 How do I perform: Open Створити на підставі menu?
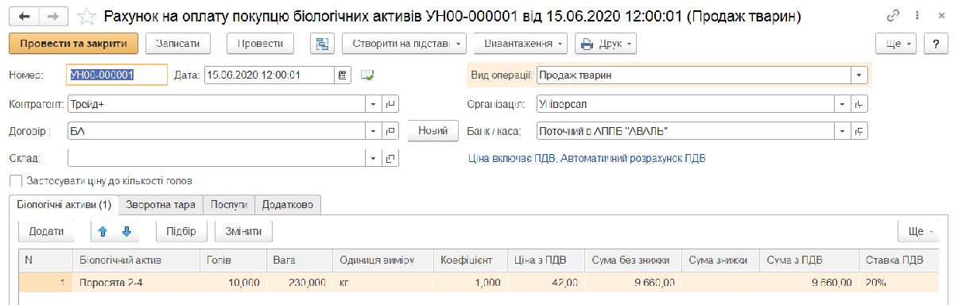(404, 44)
